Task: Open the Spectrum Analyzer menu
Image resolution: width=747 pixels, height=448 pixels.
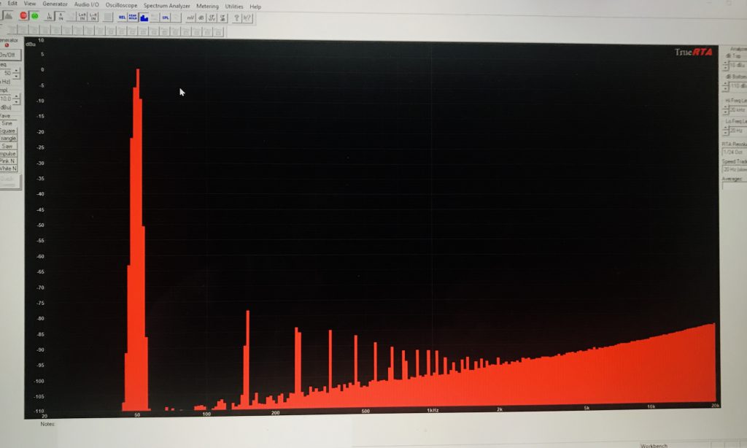Action: (167, 6)
